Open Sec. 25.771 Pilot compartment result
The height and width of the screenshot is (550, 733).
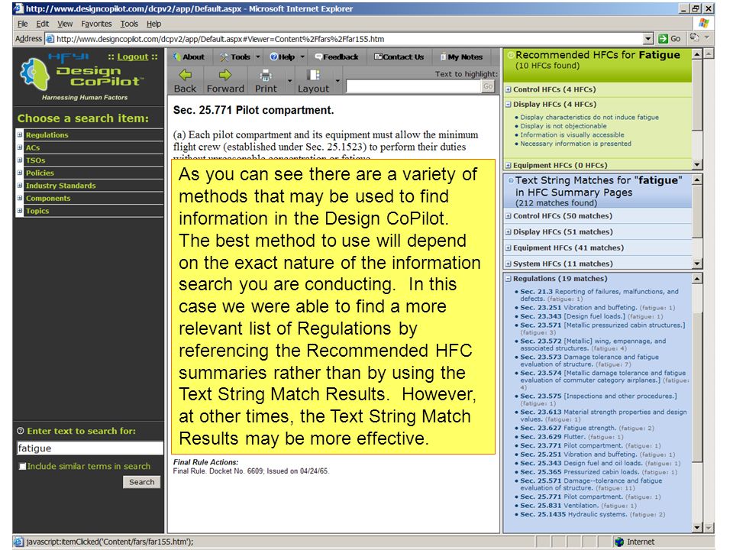click(x=572, y=497)
